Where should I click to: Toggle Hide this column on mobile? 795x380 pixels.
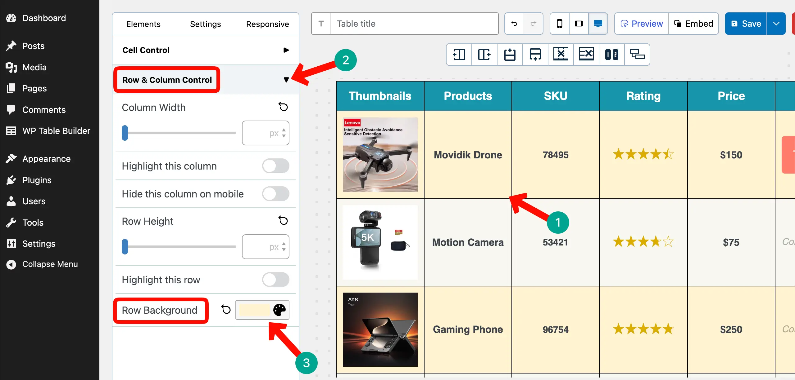pos(275,194)
